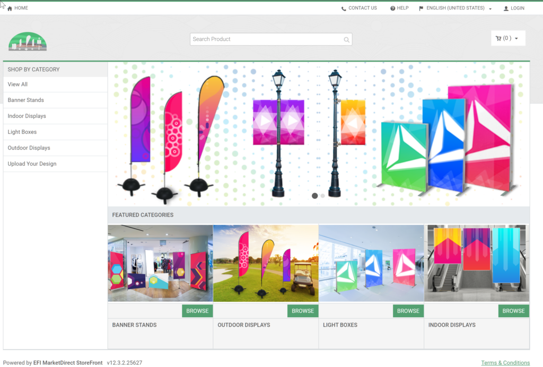This screenshot has width=543, height=367.
Task: Focus the Search Product input field
Action: [265, 39]
